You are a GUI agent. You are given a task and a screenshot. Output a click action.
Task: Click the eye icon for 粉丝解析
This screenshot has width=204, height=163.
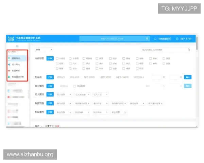(9, 71)
